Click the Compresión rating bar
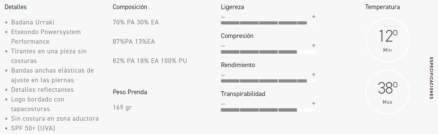Image resolution: width=438 pixels, height=134 pixels. pyautogui.click(x=268, y=52)
